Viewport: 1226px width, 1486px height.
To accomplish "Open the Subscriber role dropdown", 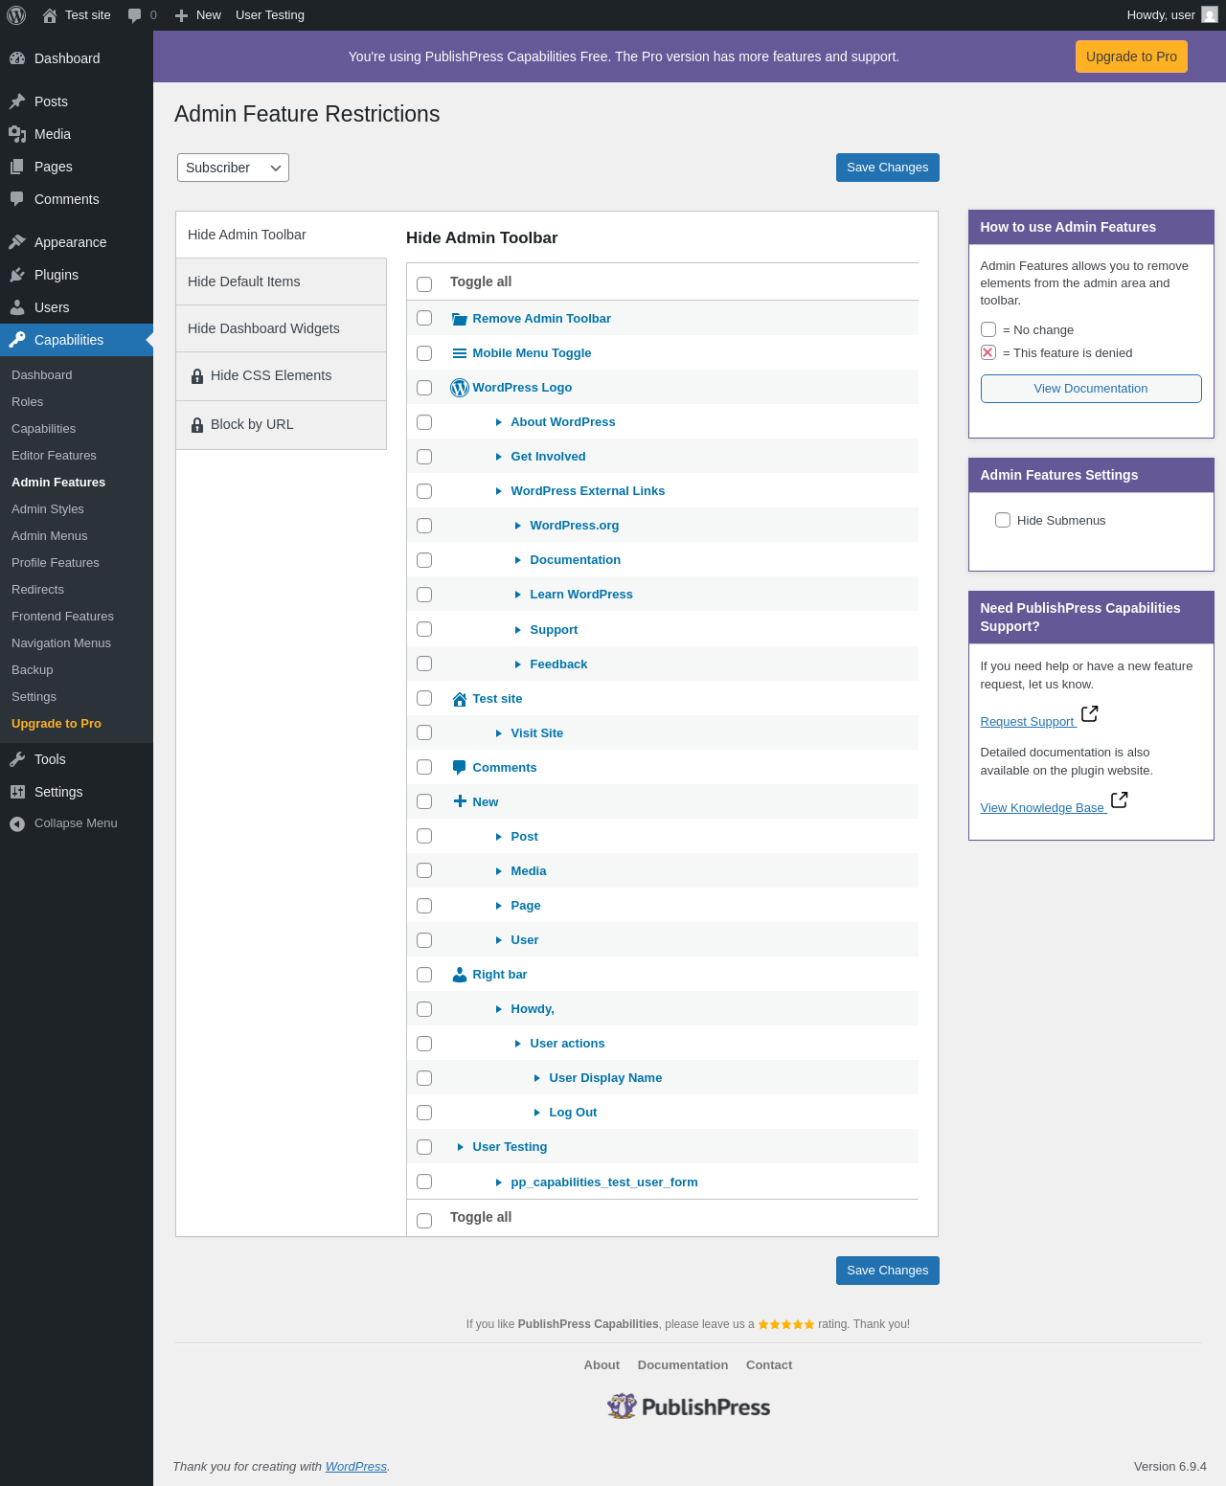I will pyautogui.click(x=233, y=168).
